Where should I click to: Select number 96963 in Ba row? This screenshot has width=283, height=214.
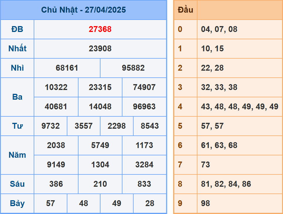point(144,106)
